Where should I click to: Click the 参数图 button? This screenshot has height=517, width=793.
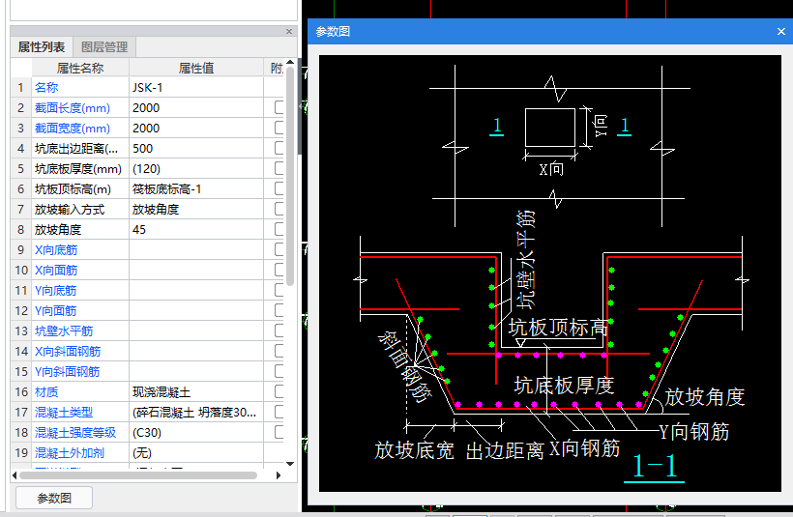click(54, 498)
